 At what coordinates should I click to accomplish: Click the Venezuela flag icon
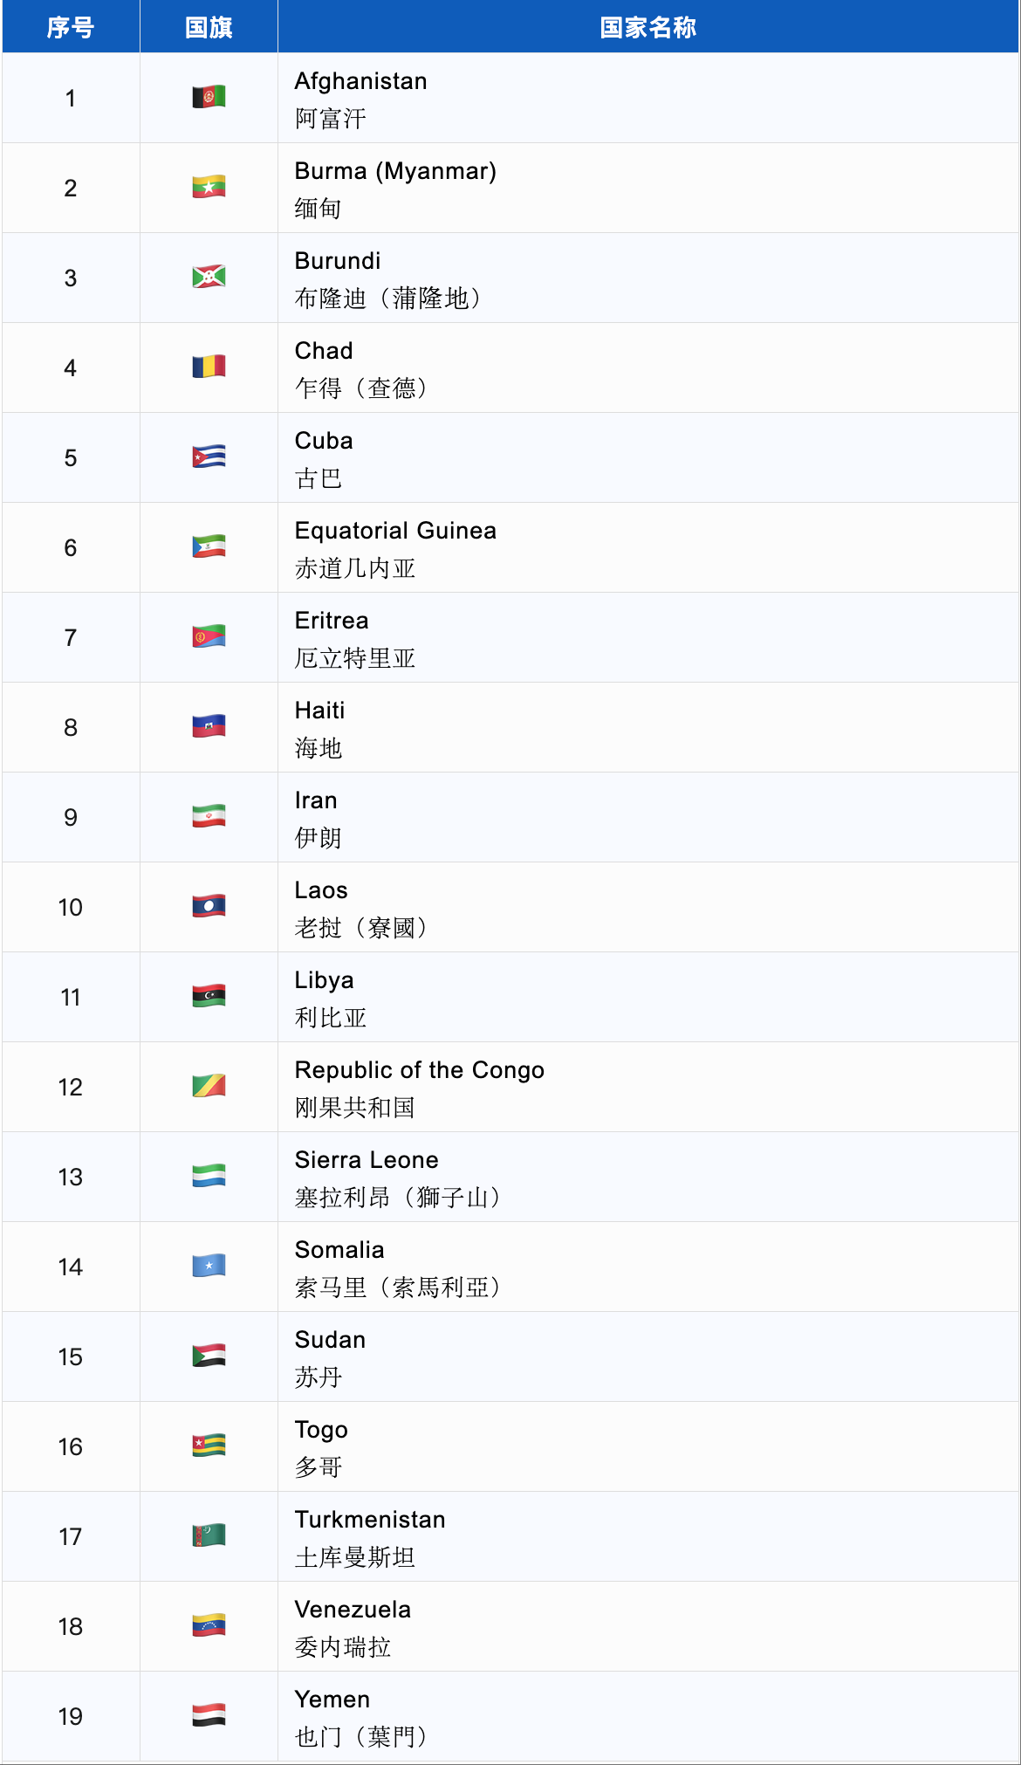coord(209,1625)
